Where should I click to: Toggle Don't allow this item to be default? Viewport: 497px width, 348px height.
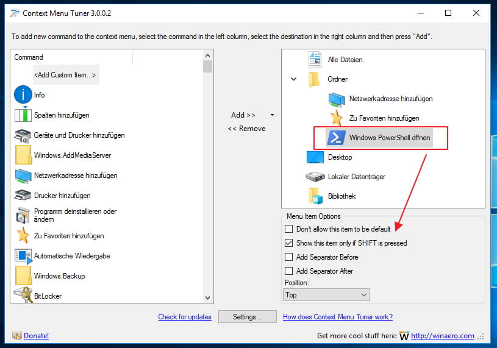pos(288,229)
